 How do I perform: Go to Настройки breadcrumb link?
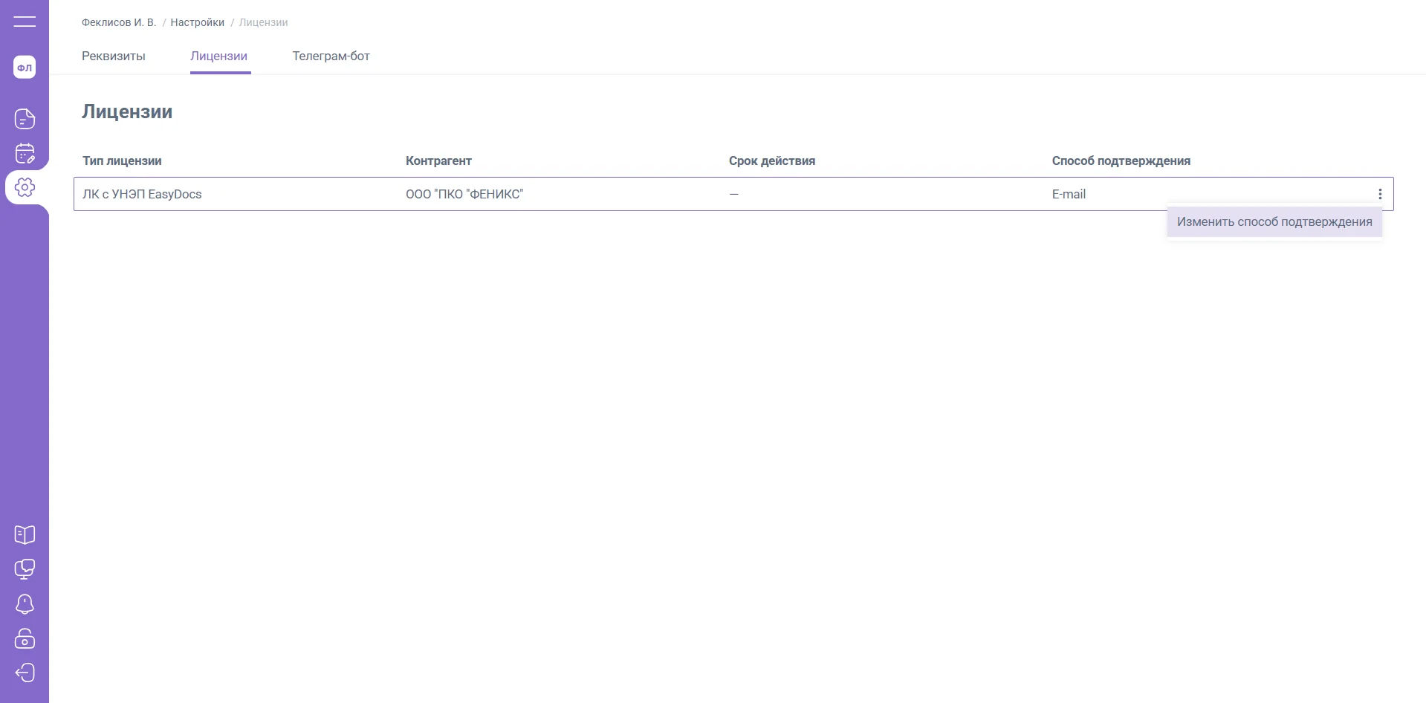coord(197,22)
